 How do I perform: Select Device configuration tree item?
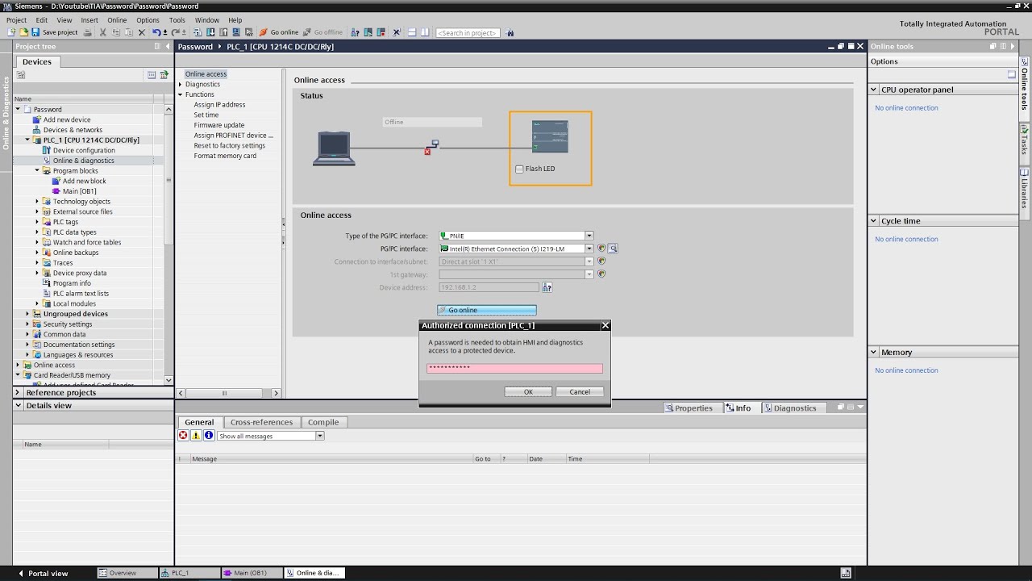pos(84,150)
